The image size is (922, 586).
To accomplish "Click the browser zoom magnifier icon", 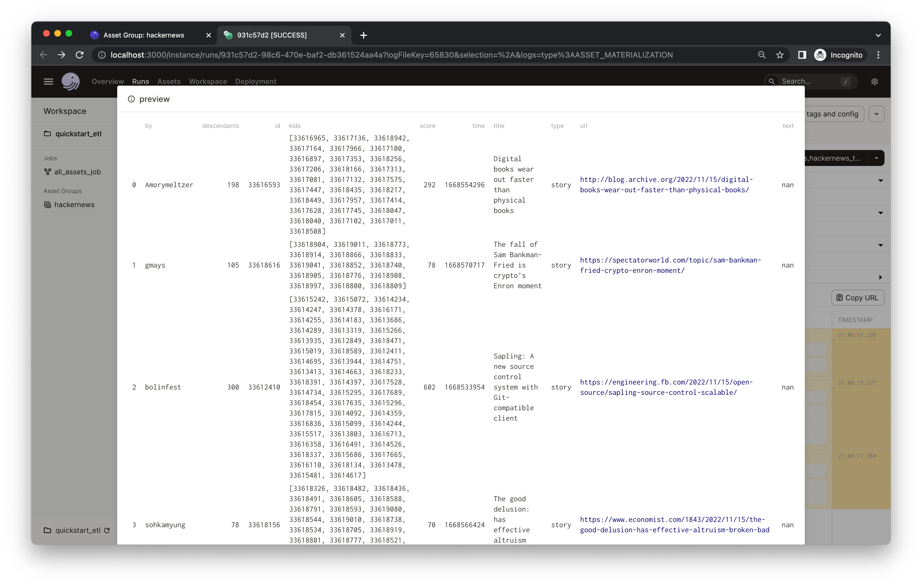I will [x=761, y=55].
